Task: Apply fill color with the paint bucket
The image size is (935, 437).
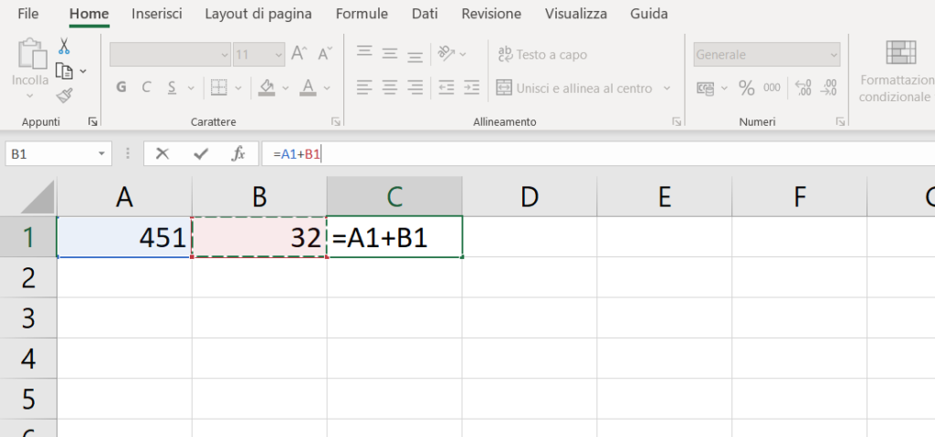Action: coord(267,88)
